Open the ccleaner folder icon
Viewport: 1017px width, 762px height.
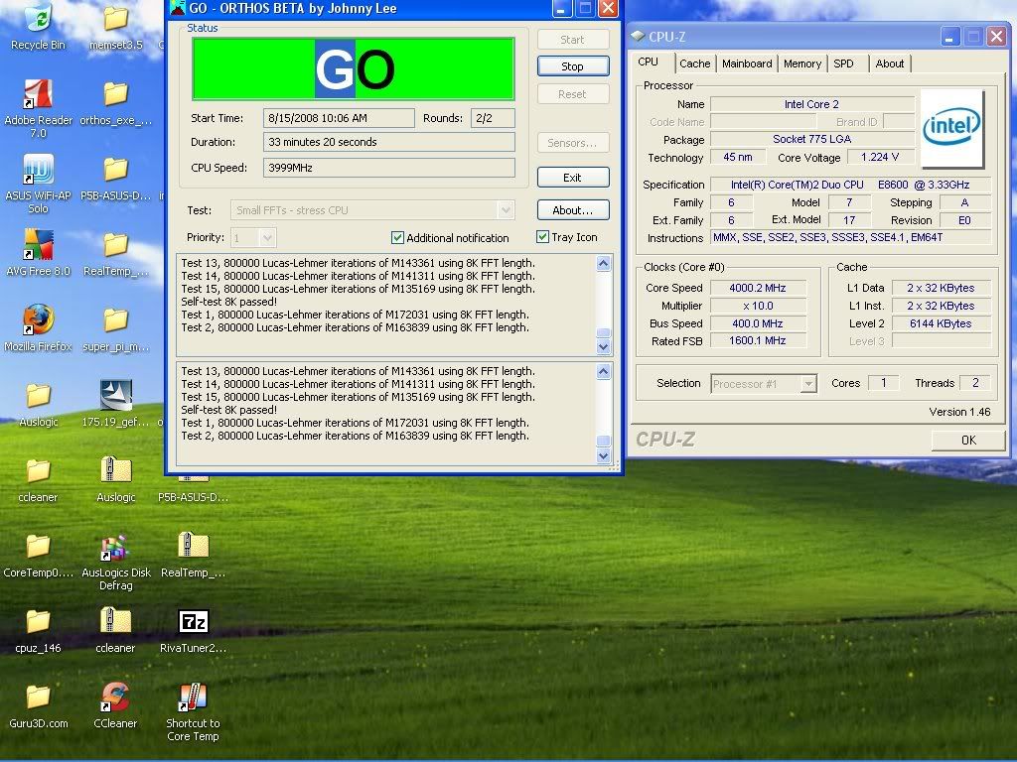[39, 471]
